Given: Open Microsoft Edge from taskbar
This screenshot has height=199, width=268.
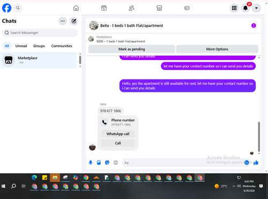Looking at the screenshot, I should click(x=34, y=178).
